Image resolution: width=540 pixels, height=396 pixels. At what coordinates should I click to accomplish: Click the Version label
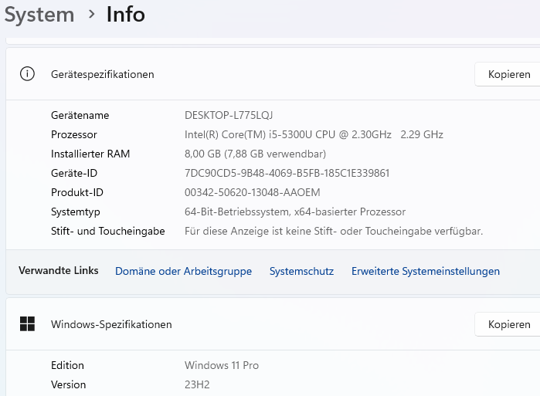click(68, 384)
